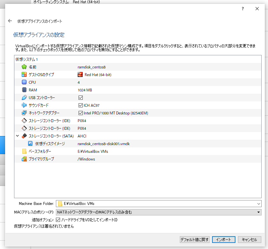Select the Red Hat (64-bit) value in the list
This screenshot has width=268, height=249.
(x=98, y=75)
